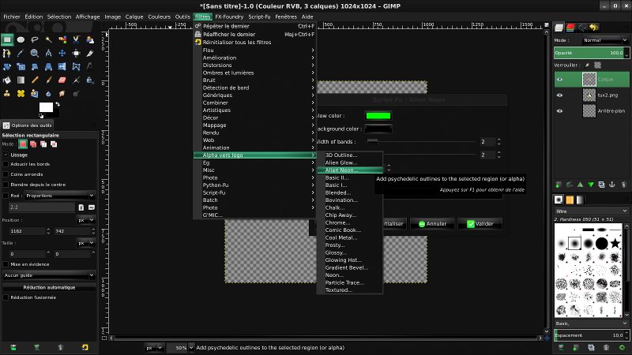Screen dimensions: 632x355
Task: Open the Couleurs menu
Action: pyautogui.click(x=160, y=17)
